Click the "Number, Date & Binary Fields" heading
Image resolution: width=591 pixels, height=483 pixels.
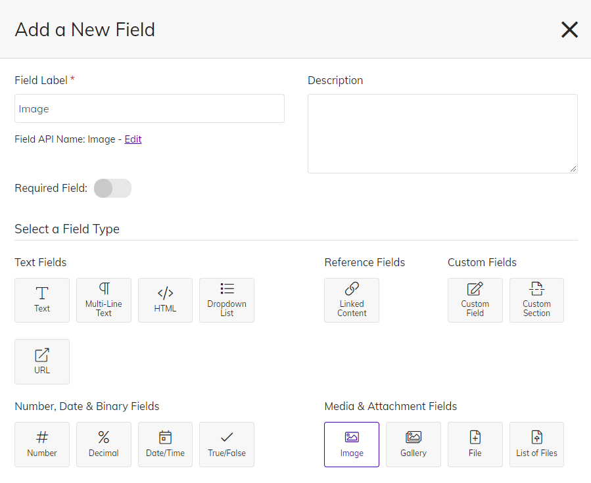(87, 406)
